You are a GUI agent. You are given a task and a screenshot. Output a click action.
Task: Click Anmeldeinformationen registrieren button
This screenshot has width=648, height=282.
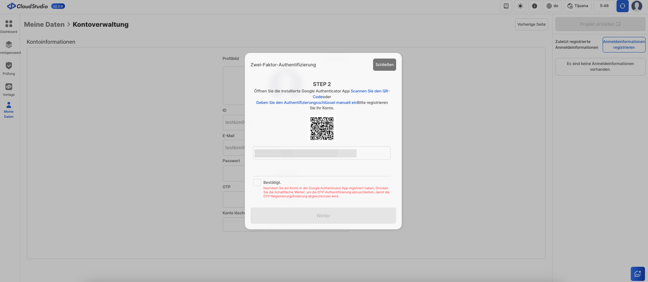click(624, 45)
